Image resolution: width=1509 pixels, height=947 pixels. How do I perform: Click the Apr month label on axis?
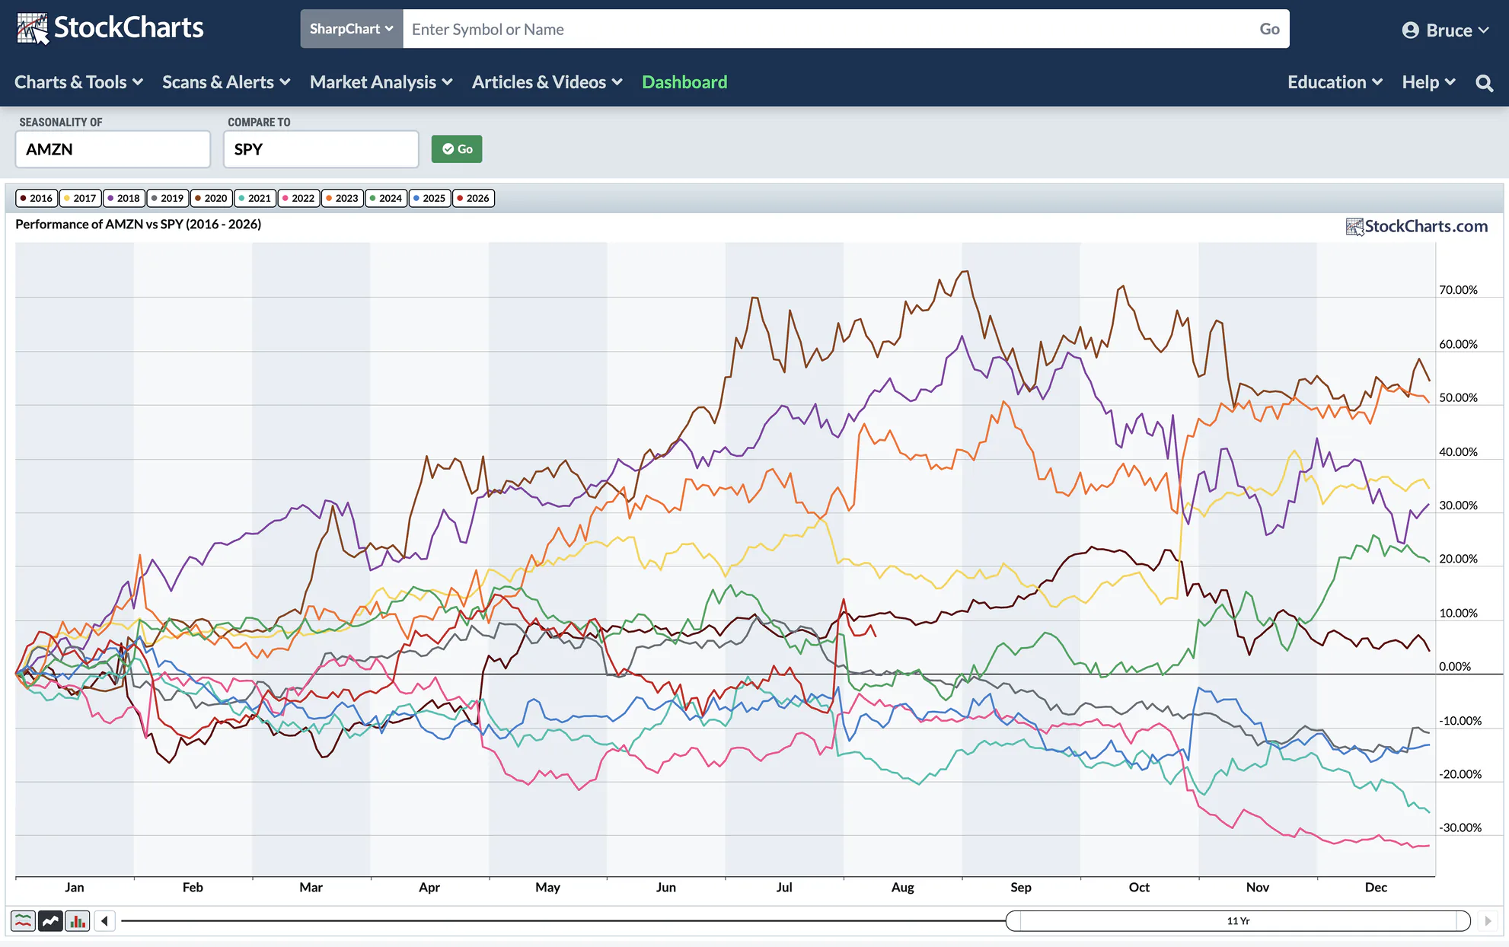(x=429, y=888)
